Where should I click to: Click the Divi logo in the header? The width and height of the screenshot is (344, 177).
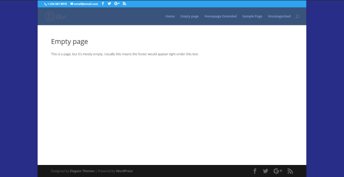tap(55, 16)
